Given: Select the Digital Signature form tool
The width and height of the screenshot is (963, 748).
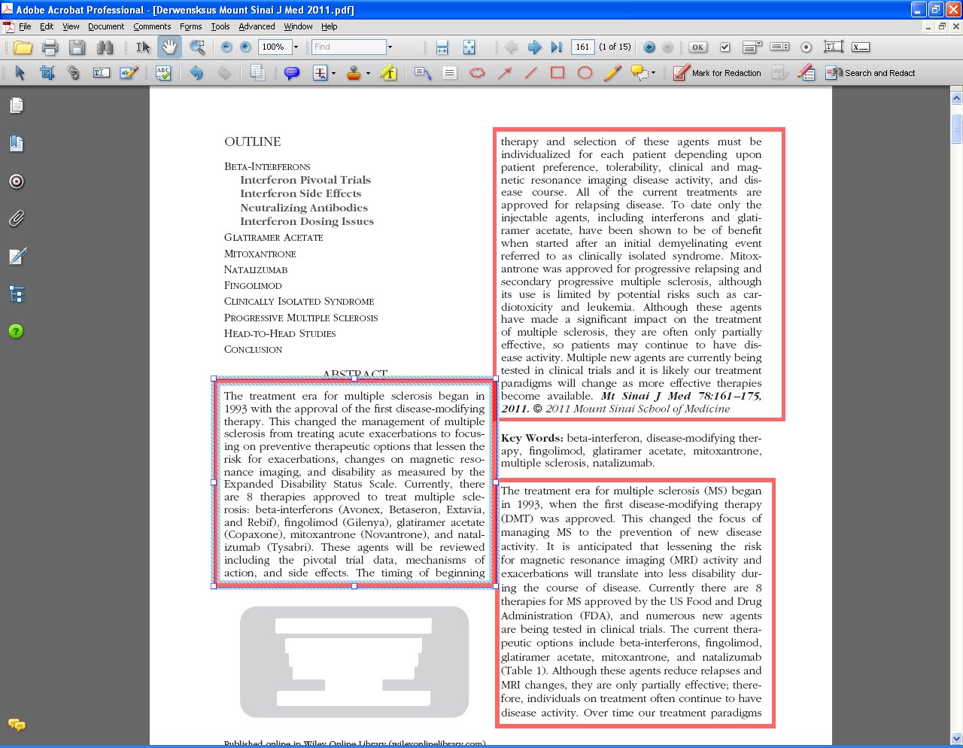Looking at the screenshot, I should tap(861, 47).
